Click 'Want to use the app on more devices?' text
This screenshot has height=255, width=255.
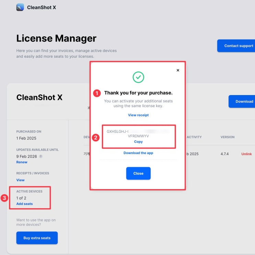coord(36,222)
